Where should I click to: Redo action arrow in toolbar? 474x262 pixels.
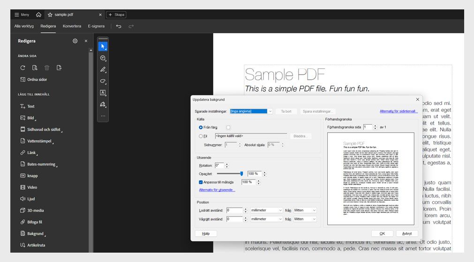[x=131, y=26]
